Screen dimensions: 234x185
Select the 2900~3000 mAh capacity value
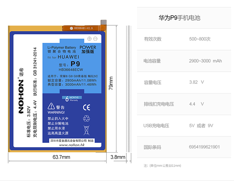[x=205, y=61]
